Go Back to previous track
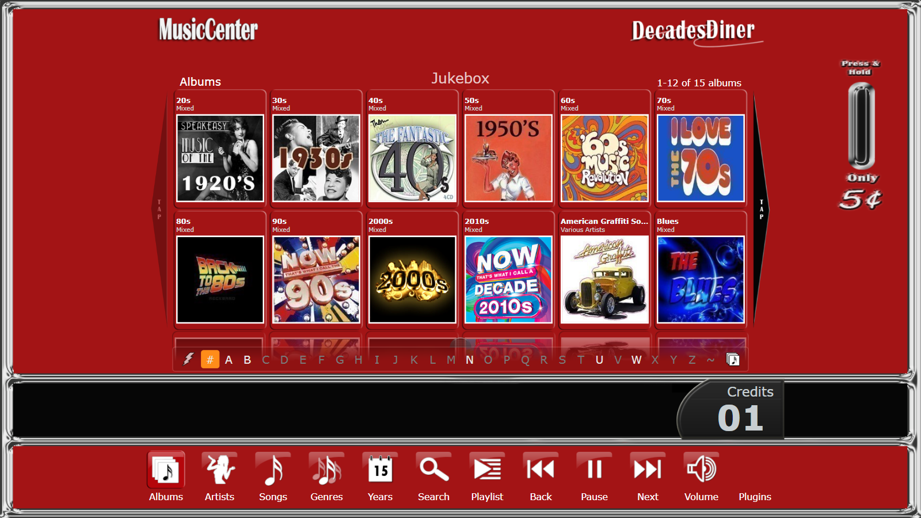 click(541, 470)
